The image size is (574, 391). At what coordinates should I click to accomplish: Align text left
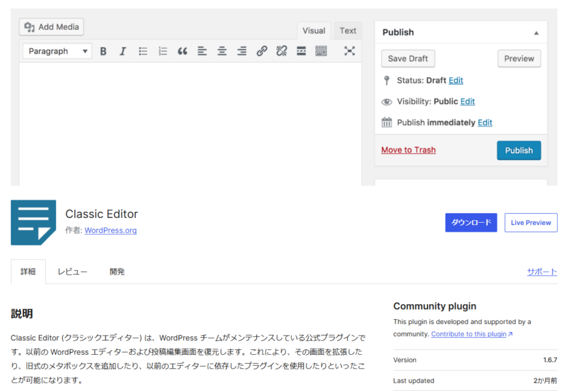pyautogui.click(x=202, y=51)
